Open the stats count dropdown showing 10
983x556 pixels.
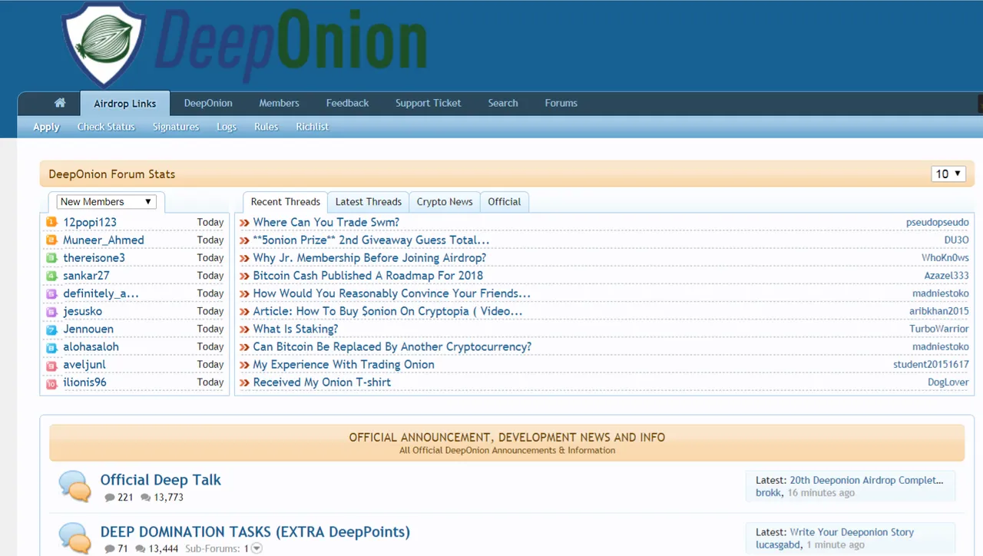click(948, 174)
